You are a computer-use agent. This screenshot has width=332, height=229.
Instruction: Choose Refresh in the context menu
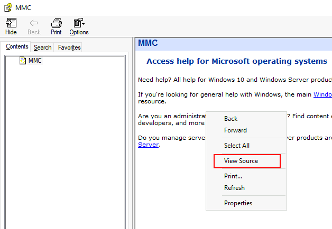tap(234, 188)
